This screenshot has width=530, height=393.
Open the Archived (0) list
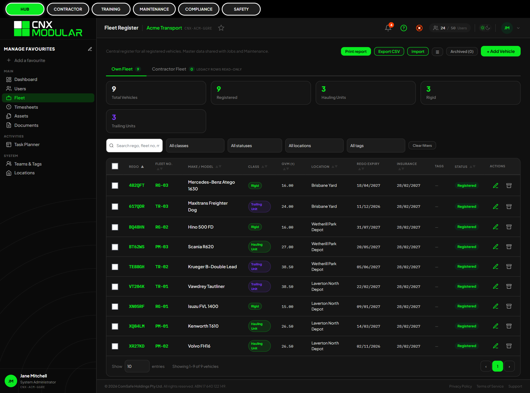coord(462,51)
